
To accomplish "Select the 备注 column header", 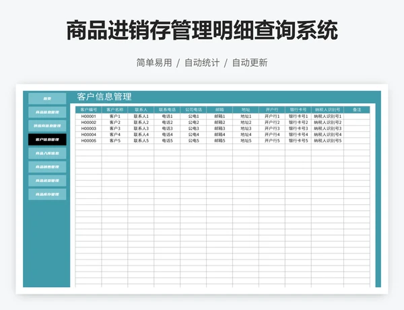I will [x=357, y=110].
